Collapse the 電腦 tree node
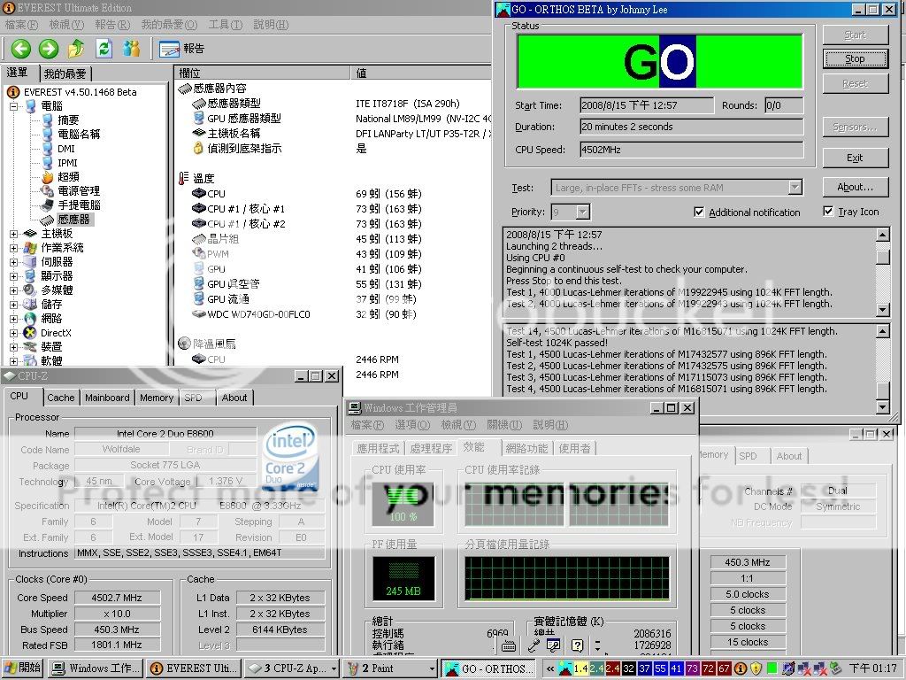 coord(15,106)
